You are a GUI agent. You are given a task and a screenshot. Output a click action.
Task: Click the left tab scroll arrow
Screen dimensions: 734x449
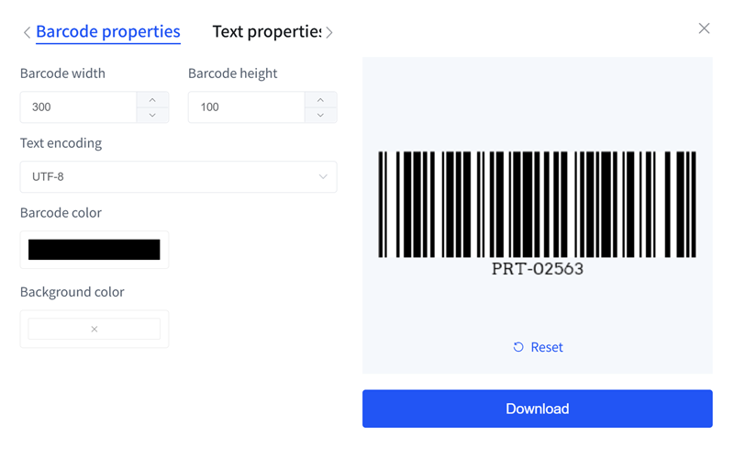tap(27, 33)
